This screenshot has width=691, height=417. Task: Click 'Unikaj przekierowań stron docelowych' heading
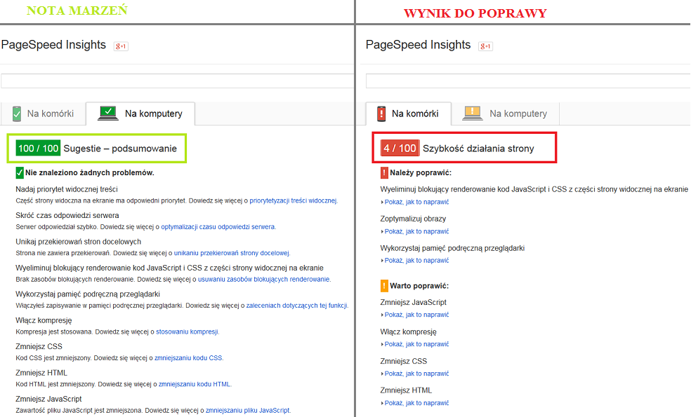(x=79, y=242)
